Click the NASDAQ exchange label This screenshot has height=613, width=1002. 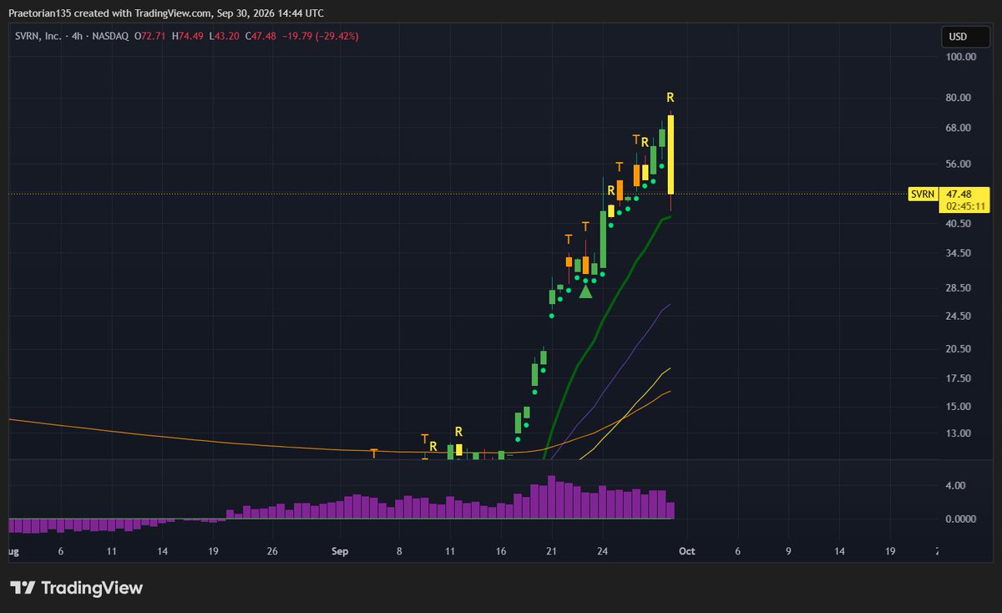click(109, 37)
